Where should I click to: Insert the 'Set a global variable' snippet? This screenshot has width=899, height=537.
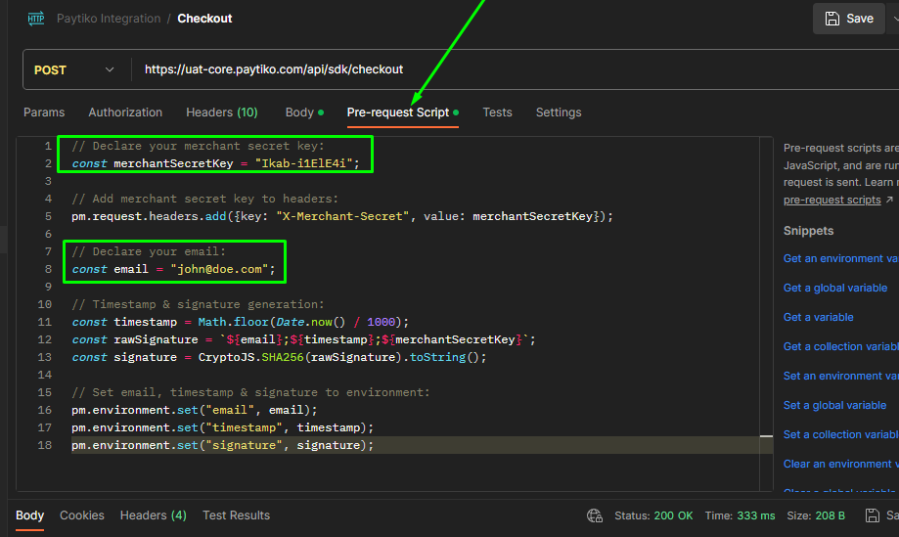[834, 405]
